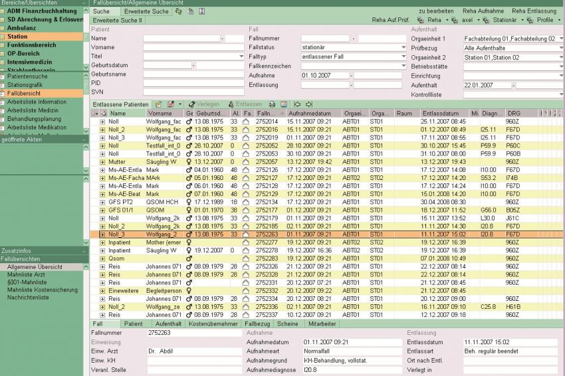Image resolution: width=565 pixels, height=376 pixels.
Task: Go to first page with left arrow icon
Action: (x=297, y=104)
